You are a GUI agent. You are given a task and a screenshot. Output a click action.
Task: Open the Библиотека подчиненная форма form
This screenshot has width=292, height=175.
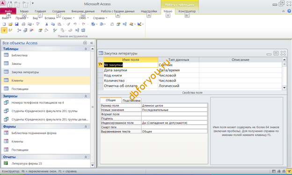pyautogui.click(x=46, y=133)
